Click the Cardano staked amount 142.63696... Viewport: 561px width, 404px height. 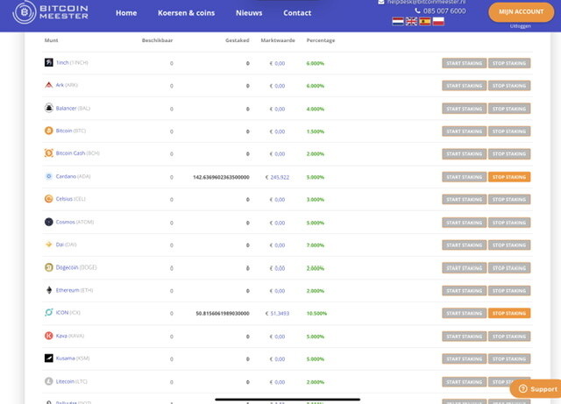coord(221,177)
